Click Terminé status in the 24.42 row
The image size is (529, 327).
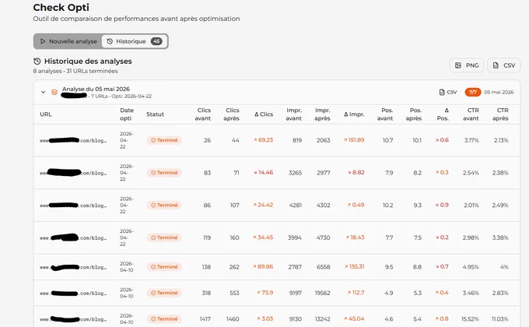tap(164, 205)
